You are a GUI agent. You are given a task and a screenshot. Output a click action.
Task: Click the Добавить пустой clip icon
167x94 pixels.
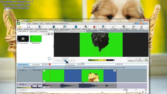tap(76, 27)
